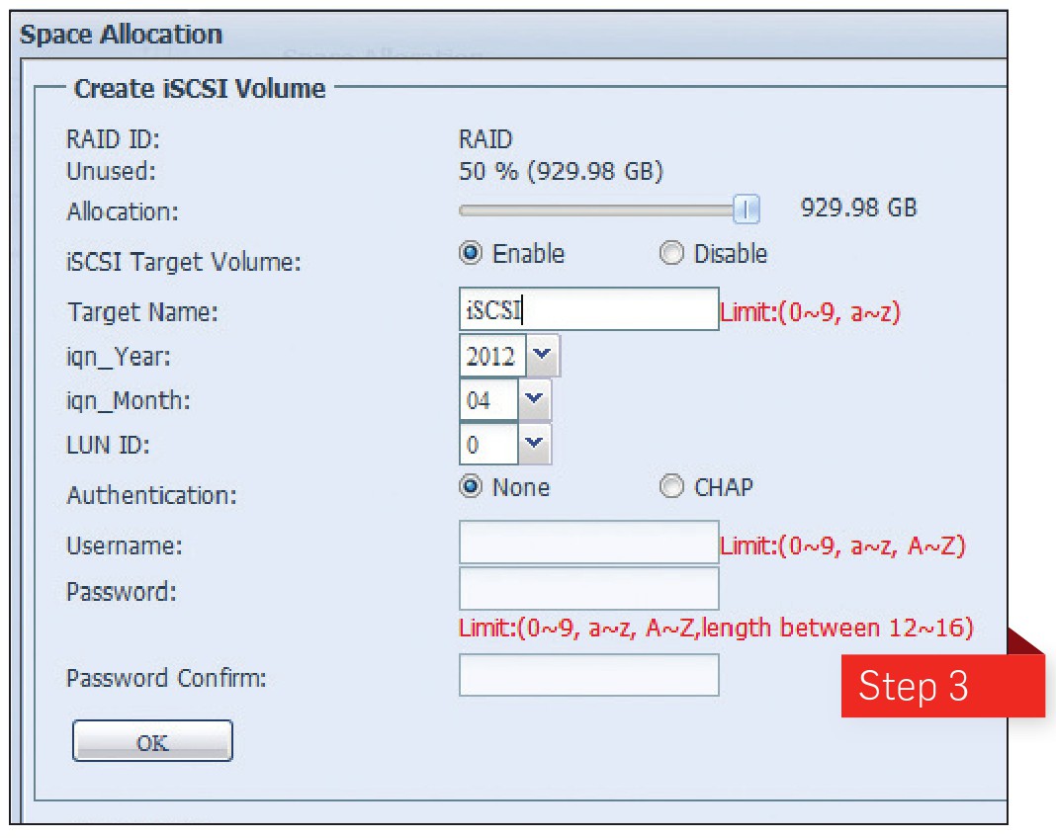
Task: Focus the Password Confirm field
Action: [588, 675]
